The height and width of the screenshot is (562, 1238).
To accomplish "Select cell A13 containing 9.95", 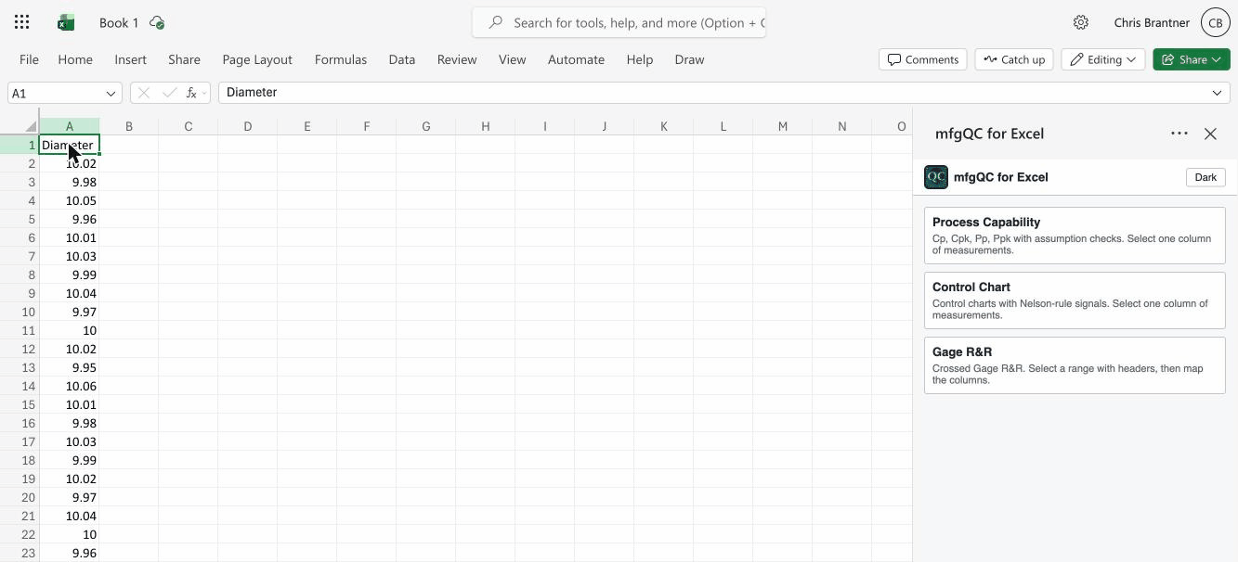I will point(70,367).
